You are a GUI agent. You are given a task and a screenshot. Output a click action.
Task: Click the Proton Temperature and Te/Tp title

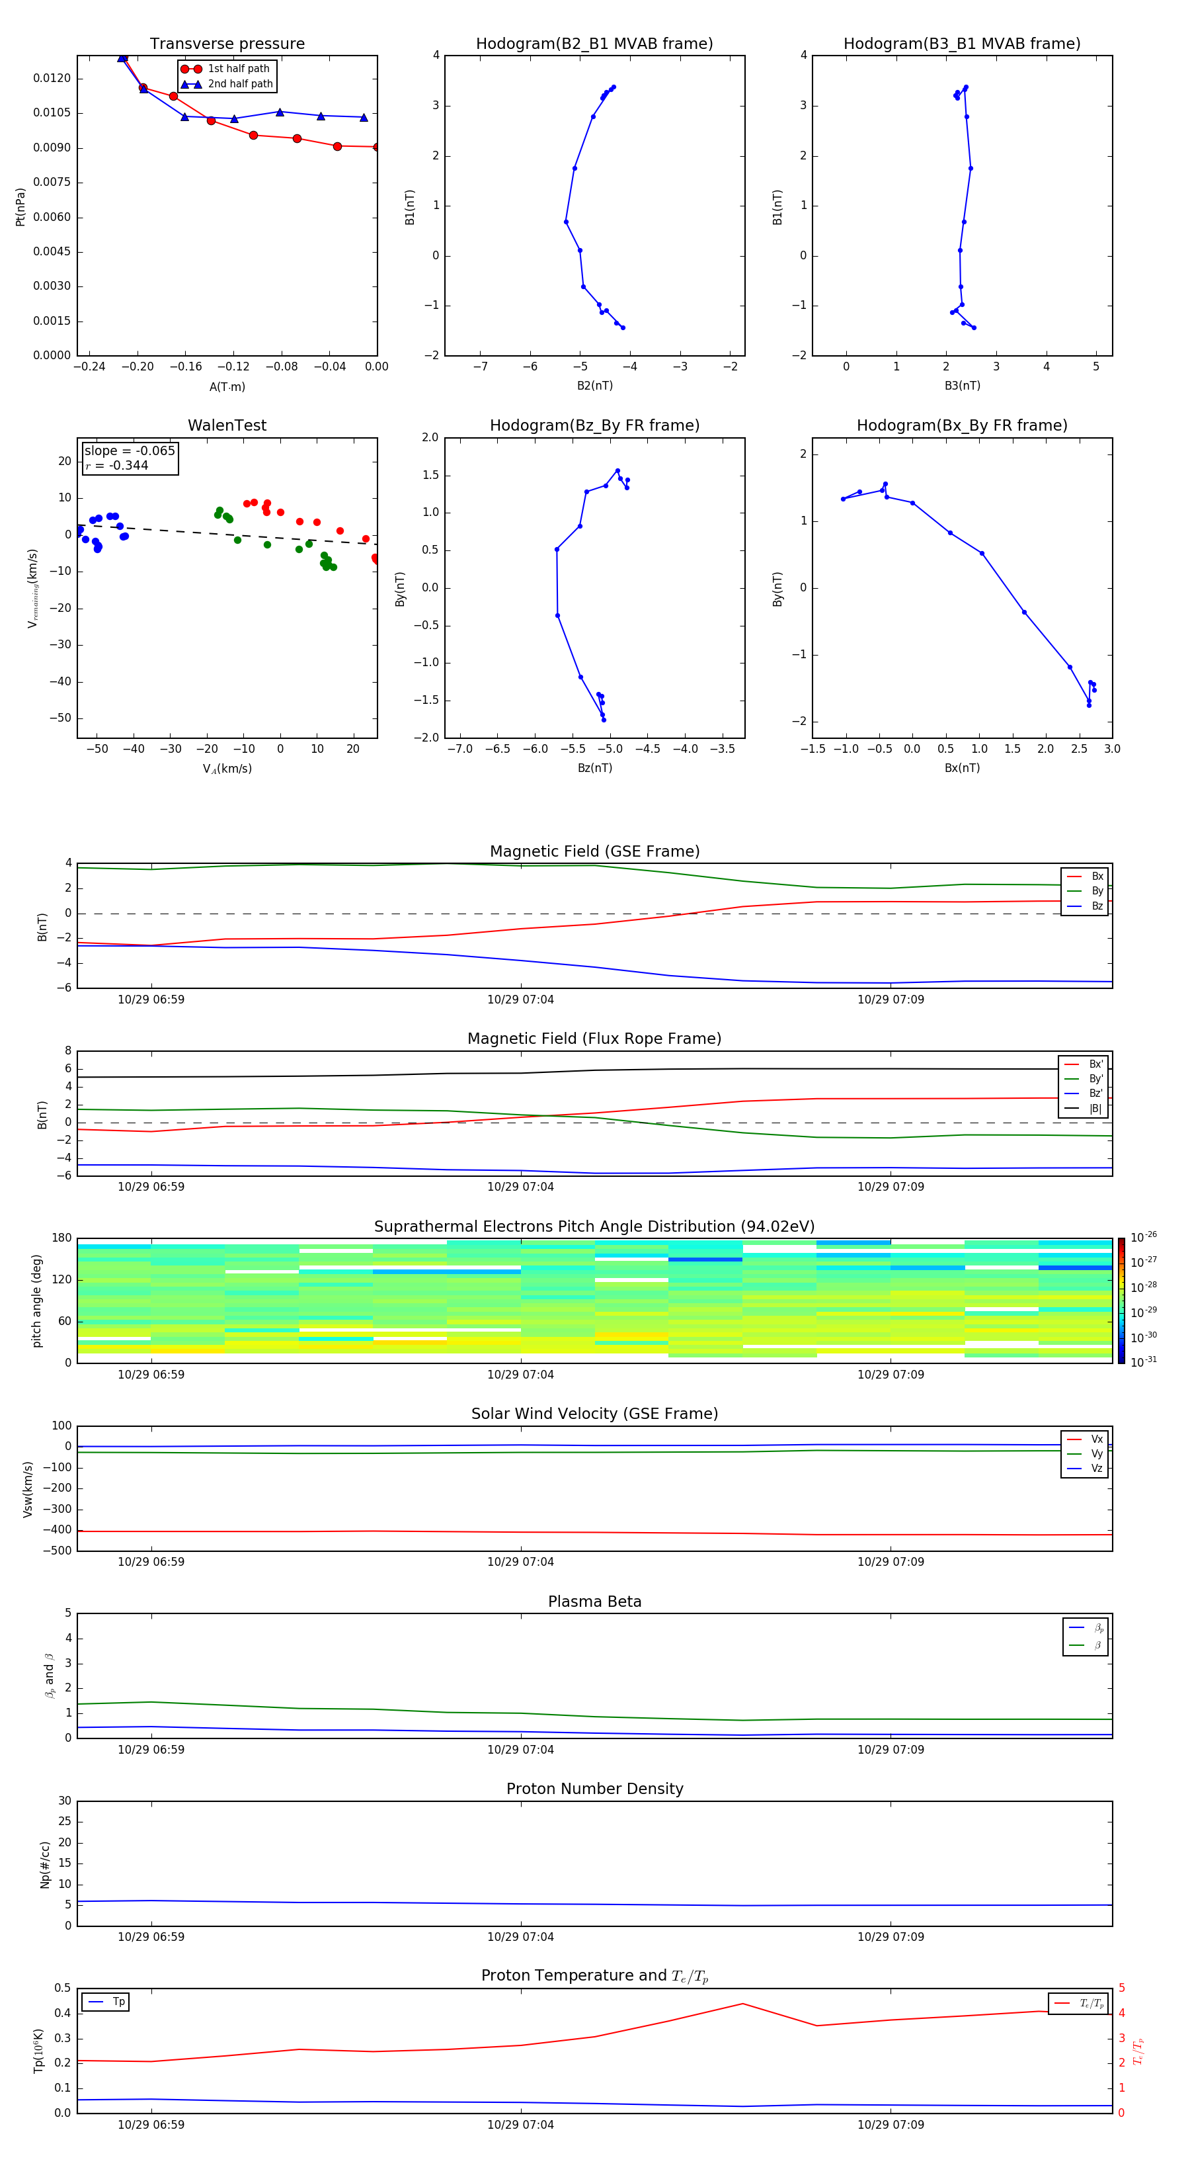(594, 1976)
